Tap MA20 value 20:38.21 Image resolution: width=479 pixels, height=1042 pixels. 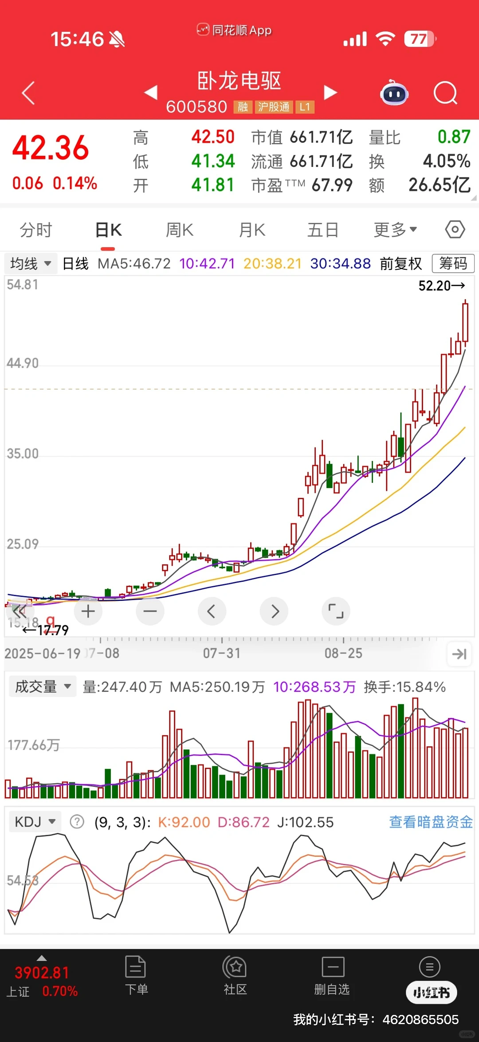click(x=272, y=264)
